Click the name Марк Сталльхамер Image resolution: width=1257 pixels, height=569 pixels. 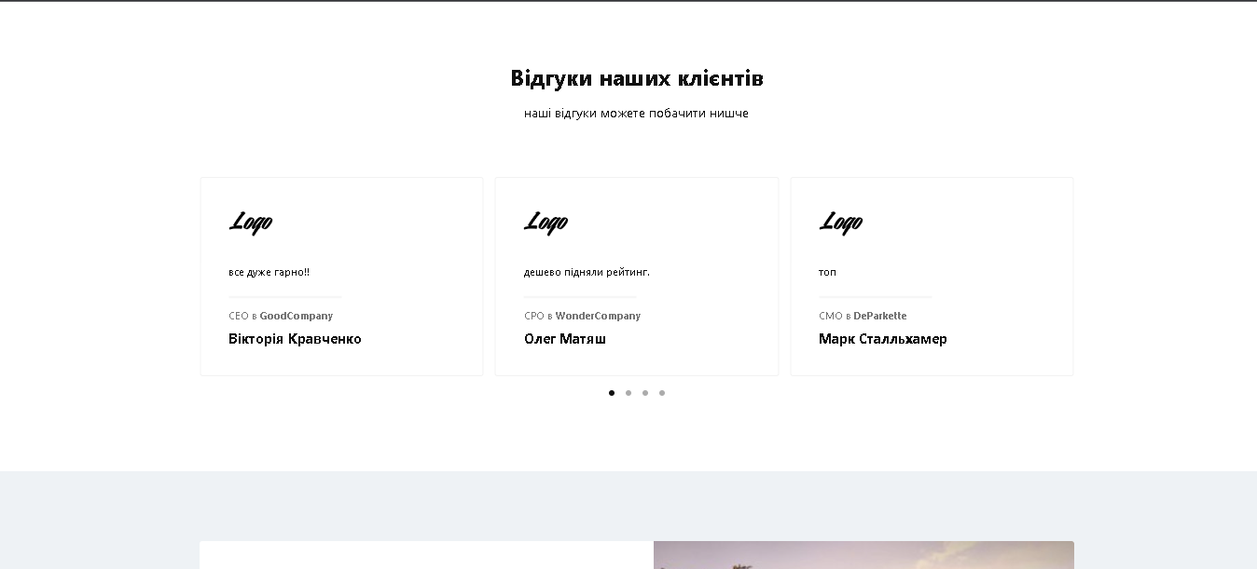pos(883,339)
